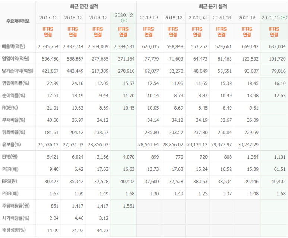Click dividend per share value 851
Screen dimensions: 288x238
[x=55, y=206]
